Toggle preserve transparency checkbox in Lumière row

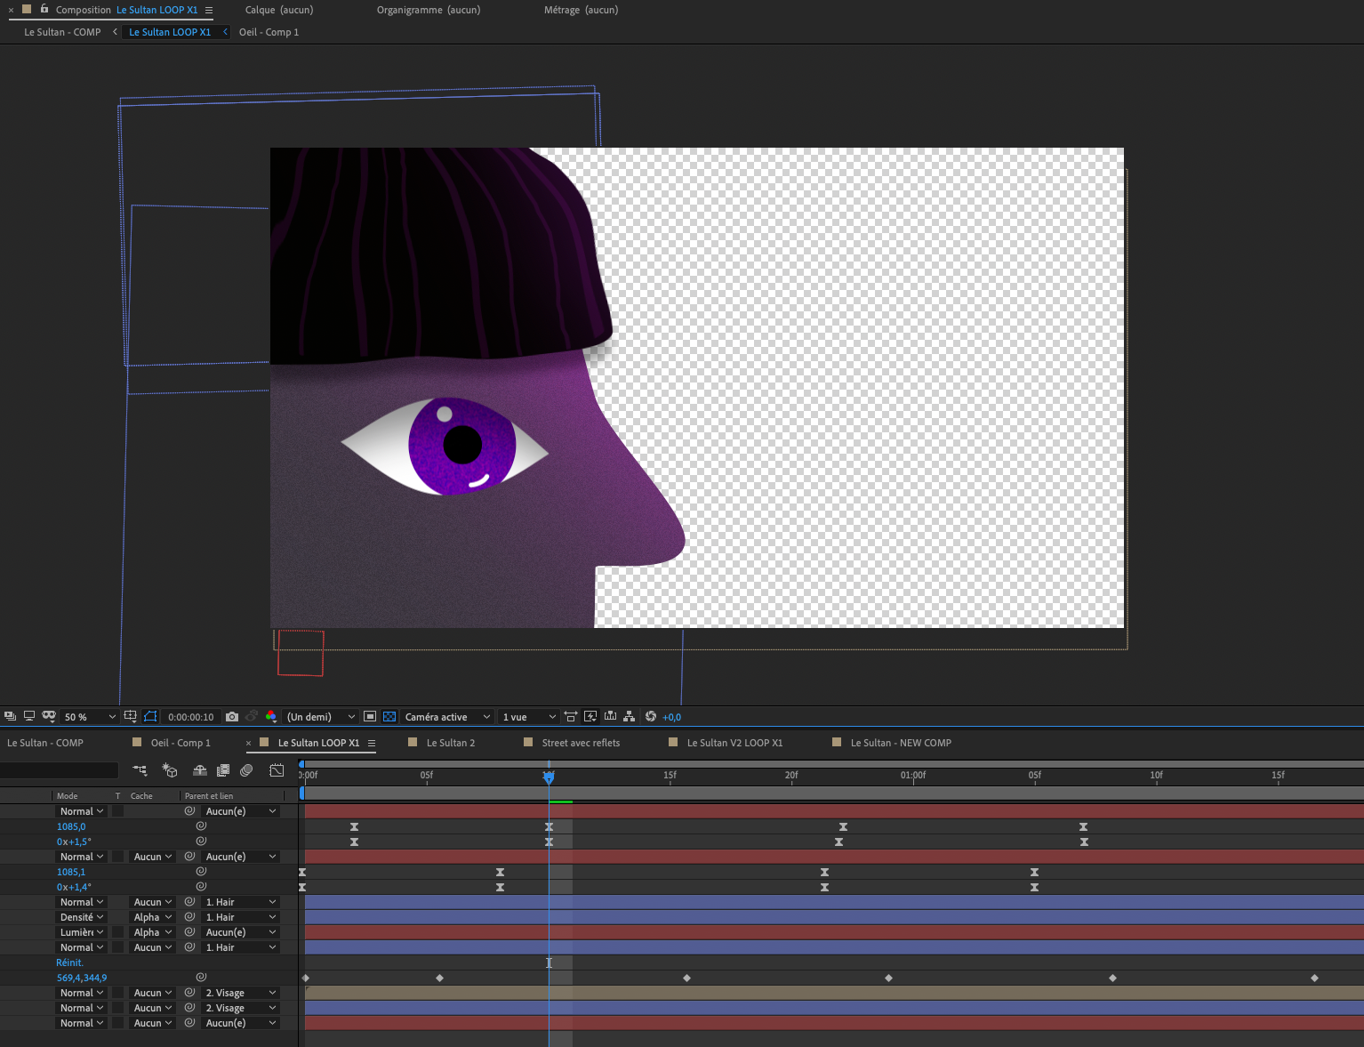pyautogui.click(x=117, y=932)
